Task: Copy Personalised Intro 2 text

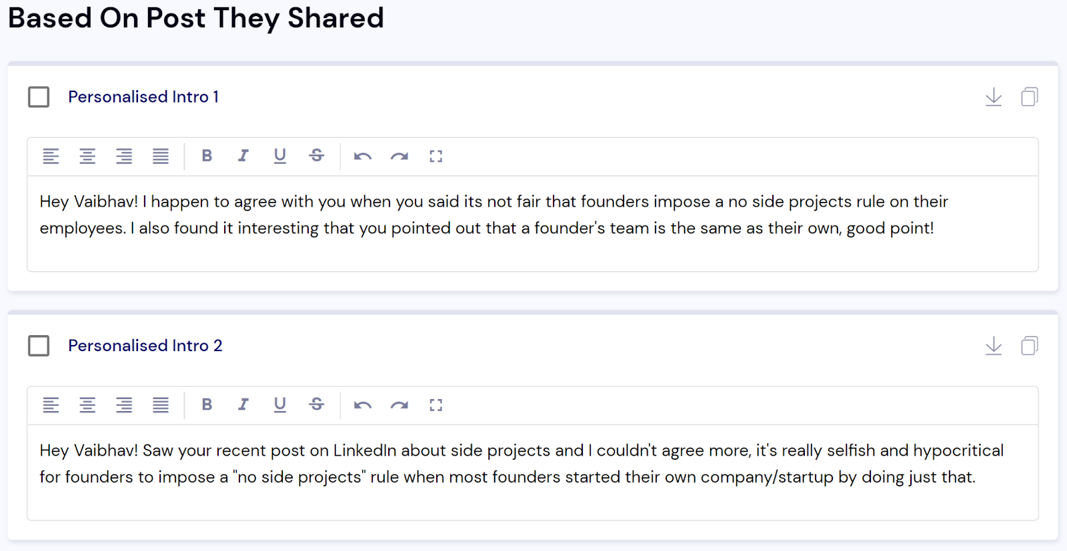Action: (1029, 346)
